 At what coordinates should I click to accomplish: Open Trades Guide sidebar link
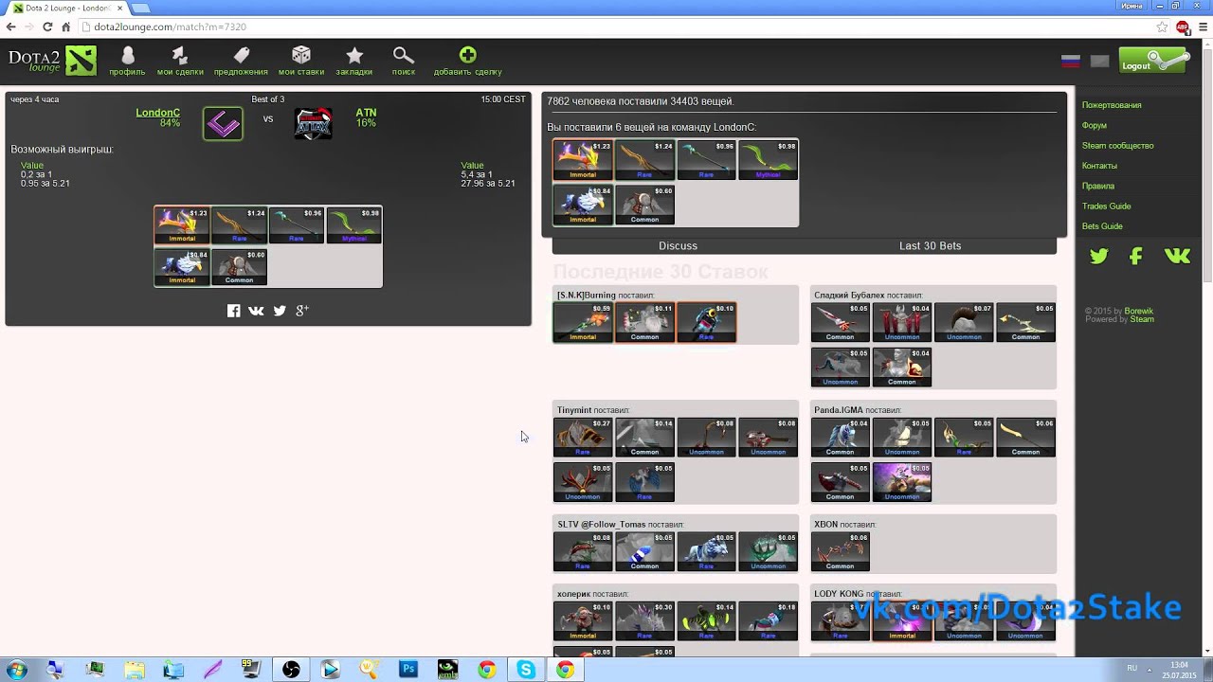click(1107, 206)
